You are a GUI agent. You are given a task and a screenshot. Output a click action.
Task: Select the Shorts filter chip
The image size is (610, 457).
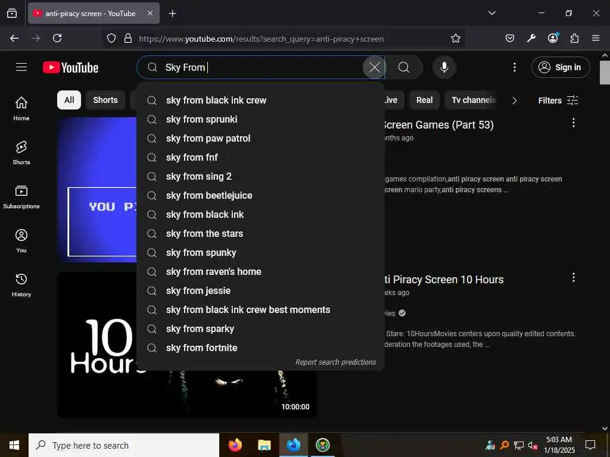105,100
